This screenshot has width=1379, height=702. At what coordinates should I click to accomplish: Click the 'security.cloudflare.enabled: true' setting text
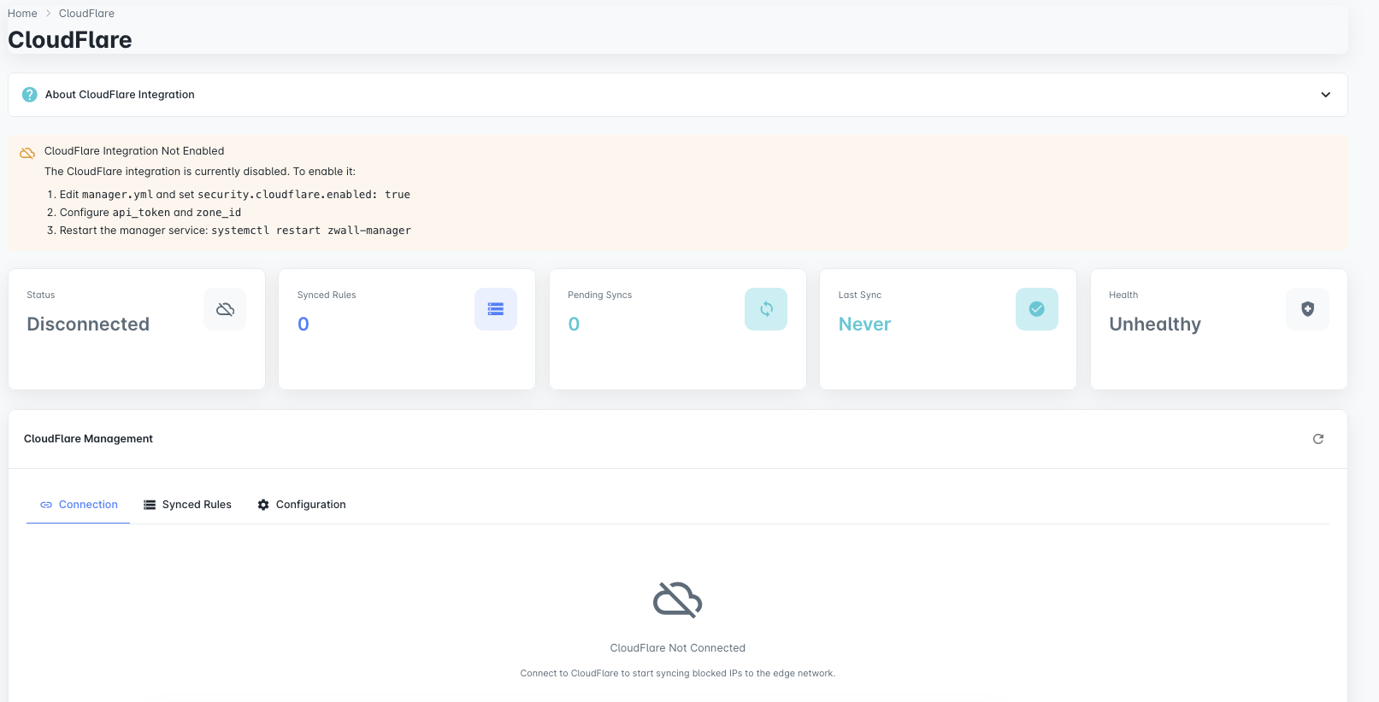(303, 195)
